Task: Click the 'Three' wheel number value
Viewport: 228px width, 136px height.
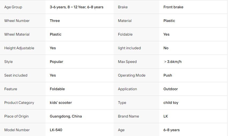Action: pyautogui.click(x=55, y=21)
